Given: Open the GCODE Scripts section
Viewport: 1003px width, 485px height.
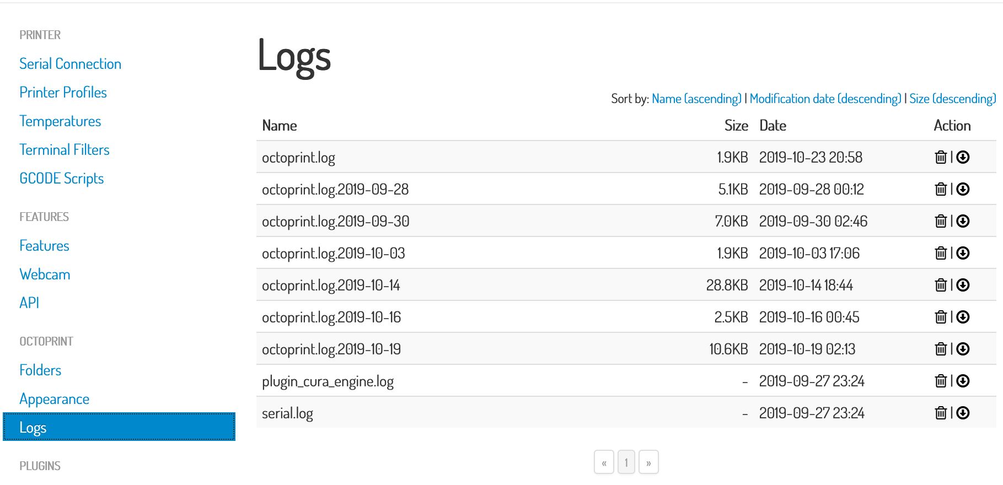Looking at the screenshot, I should coord(61,179).
